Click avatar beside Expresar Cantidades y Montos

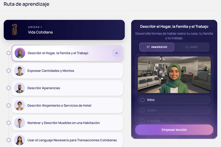pos(19,71)
